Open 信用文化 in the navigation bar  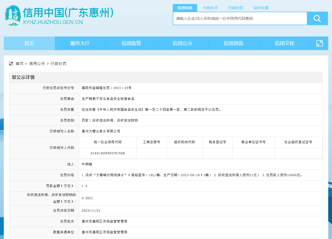coord(285,43)
